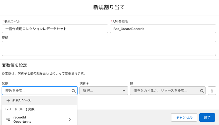Expand the recordId Opportunity chevron
The width and height of the screenshot is (219, 125).
click(x=70, y=119)
